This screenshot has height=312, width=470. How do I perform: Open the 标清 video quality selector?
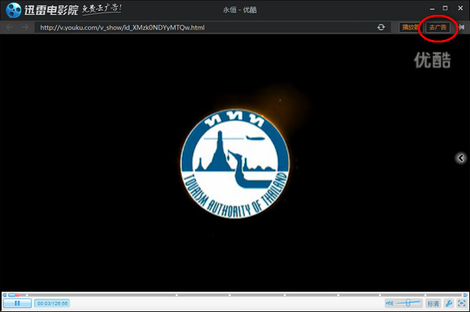pos(433,303)
